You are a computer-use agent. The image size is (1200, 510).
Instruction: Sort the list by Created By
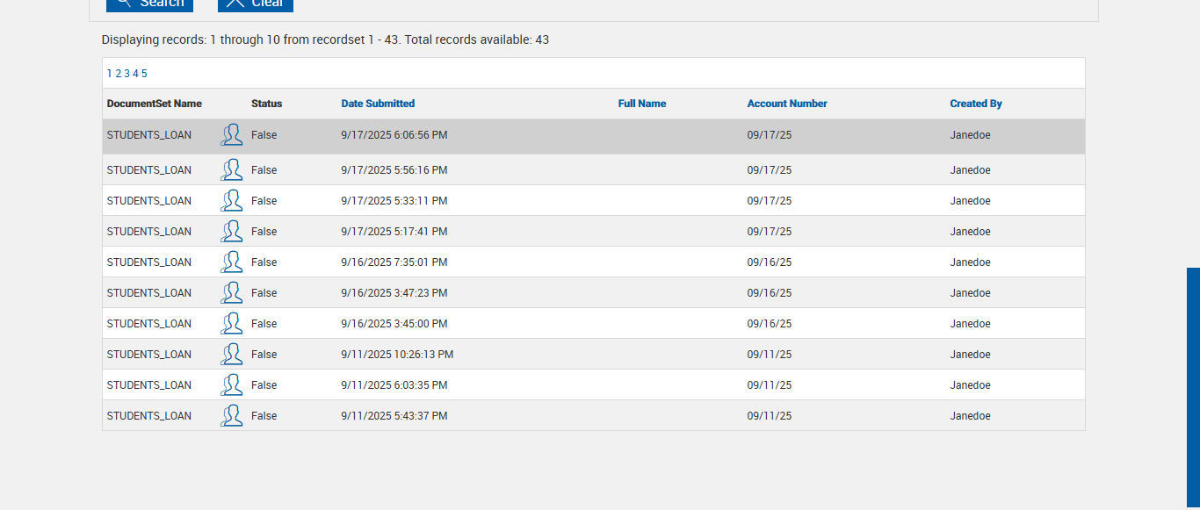(x=976, y=104)
